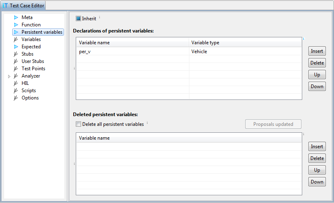334x203 pixels.
Task: Enable Delete all persistent variables checkbox
Action: click(78, 124)
